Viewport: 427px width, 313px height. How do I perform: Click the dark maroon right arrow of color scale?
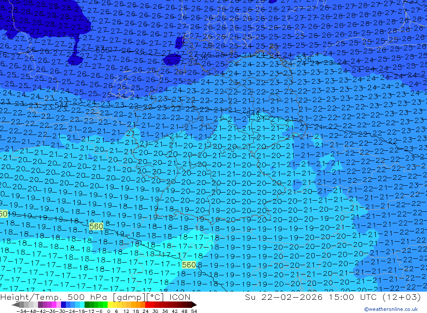[x=194, y=304]
